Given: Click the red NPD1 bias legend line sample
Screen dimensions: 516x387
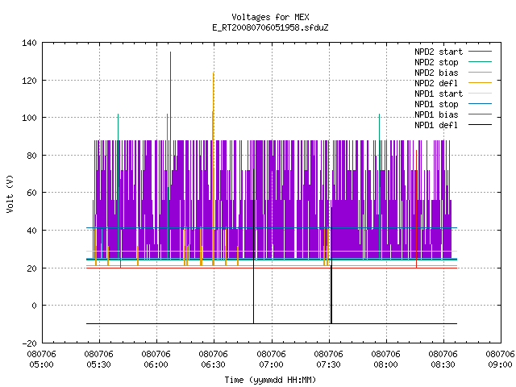Looking at the screenshot, I should (x=480, y=114).
